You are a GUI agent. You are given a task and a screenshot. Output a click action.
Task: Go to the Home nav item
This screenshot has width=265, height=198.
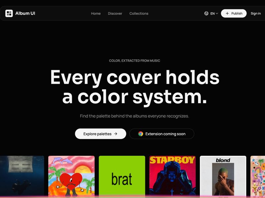[96, 14]
